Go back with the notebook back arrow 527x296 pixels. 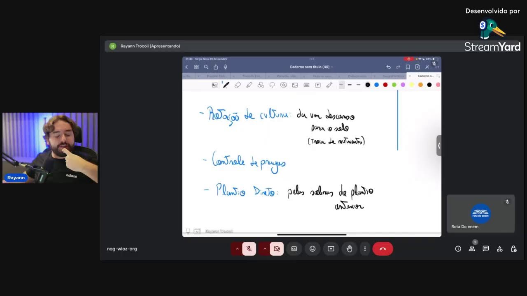(x=187, y=67)
